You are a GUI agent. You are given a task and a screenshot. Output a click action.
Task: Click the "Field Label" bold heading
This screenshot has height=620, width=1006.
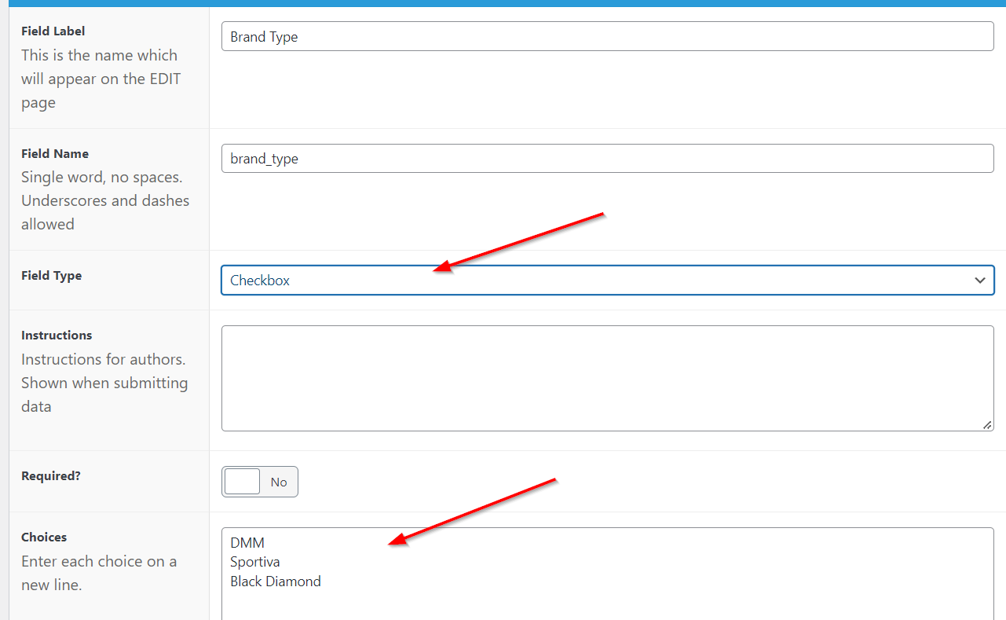[53, 31]
